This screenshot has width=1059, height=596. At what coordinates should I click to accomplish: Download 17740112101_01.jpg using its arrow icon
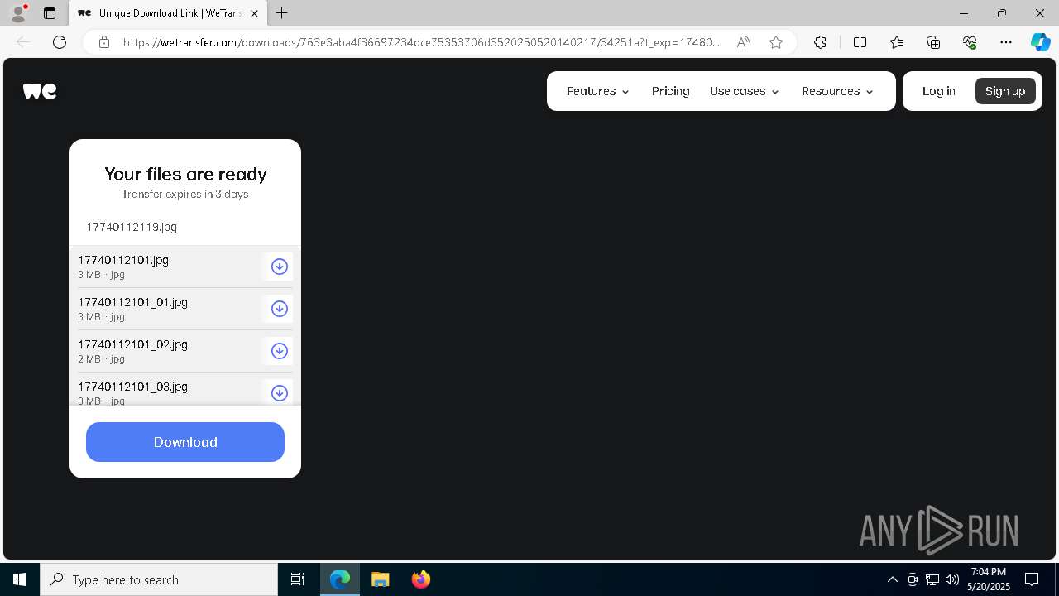click(280, 309)
